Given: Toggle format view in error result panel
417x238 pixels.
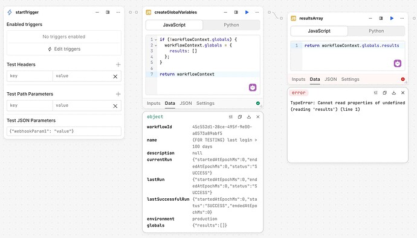Looking at the screenshot, I should (375, 93).
